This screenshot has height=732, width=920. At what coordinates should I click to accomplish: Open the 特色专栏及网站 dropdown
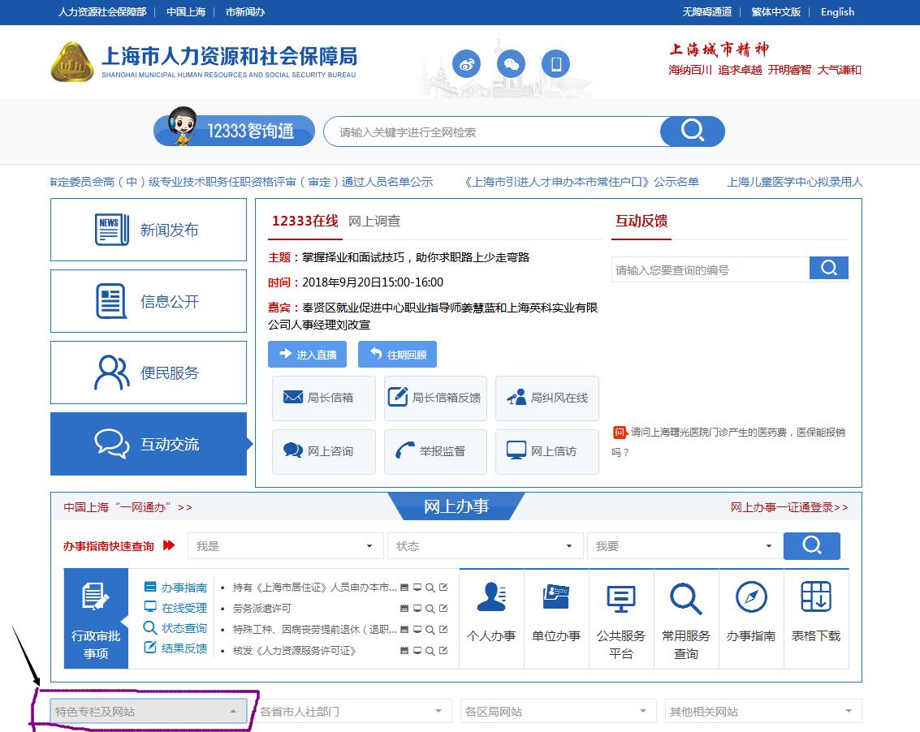(148, 712)
